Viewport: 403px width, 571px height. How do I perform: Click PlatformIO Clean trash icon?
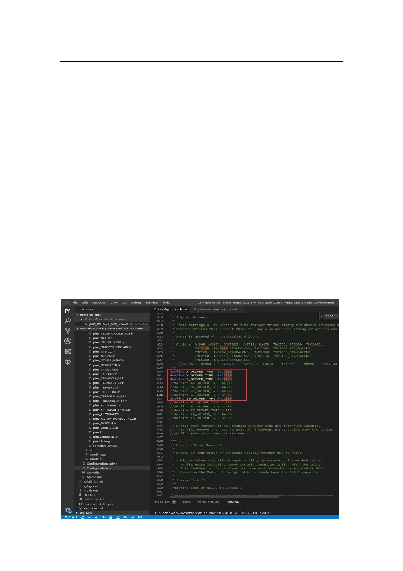point(111,517)
